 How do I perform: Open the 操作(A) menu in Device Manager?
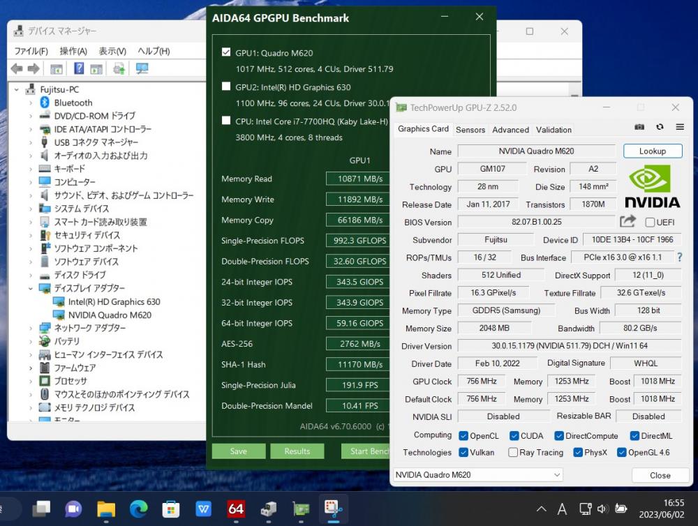73,51
